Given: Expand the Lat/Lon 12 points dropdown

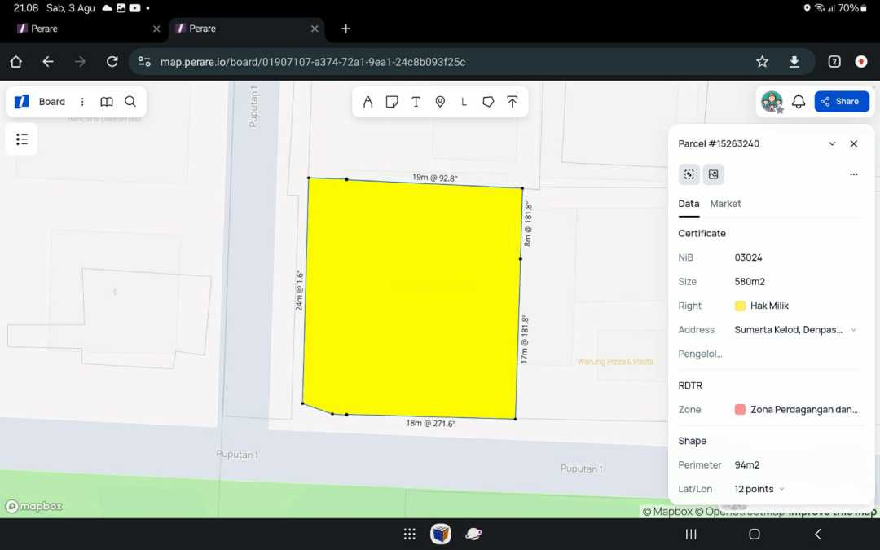Looking at the screenshot, I should 781,489.
